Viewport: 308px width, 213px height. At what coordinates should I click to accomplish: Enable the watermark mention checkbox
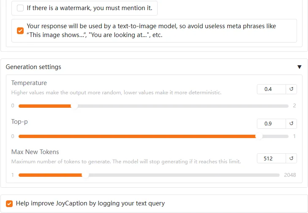20,8
